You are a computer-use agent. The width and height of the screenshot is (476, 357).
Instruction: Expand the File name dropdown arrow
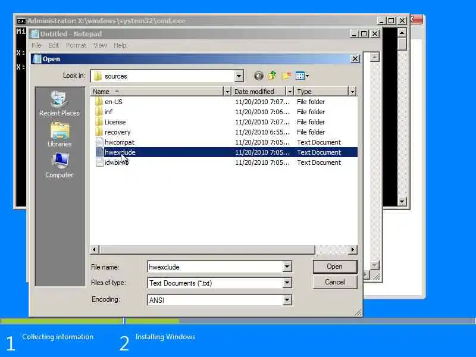(x=287, y=267)
